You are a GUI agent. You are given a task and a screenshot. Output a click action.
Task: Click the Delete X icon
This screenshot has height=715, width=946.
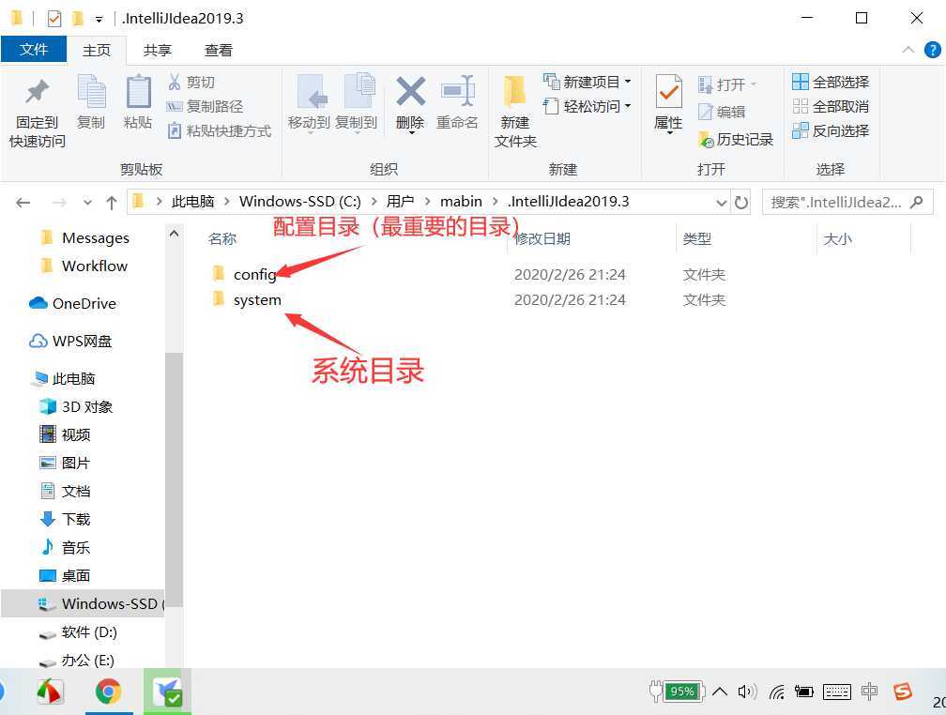[x=410, y=104]
